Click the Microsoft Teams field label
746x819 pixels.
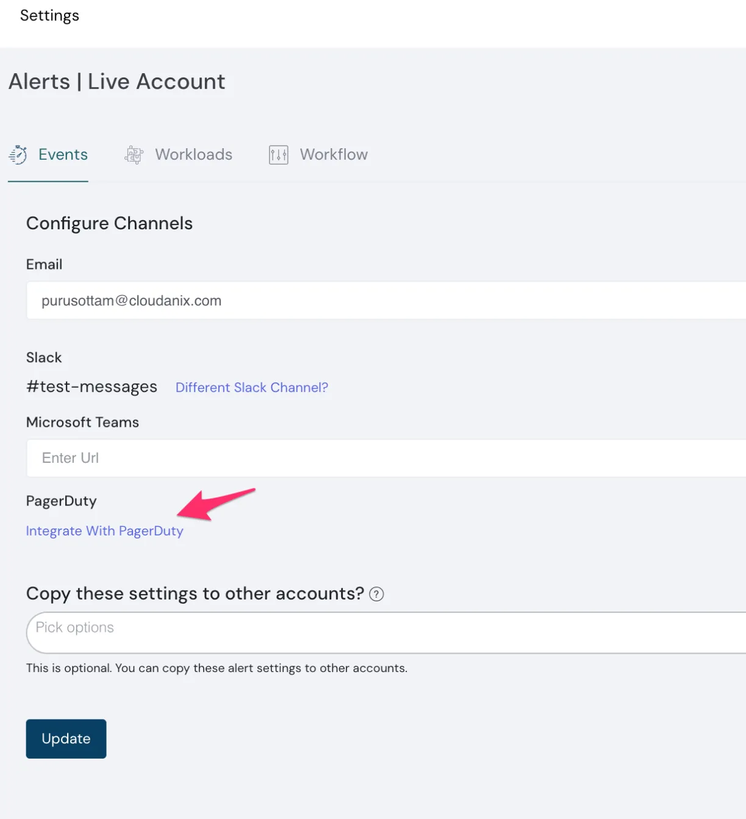[82, 423]
